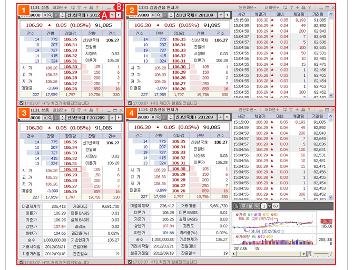353x270 pixels.
Task: Click 내화면+ button in top-right window
Action: click(x=272, y=8)
